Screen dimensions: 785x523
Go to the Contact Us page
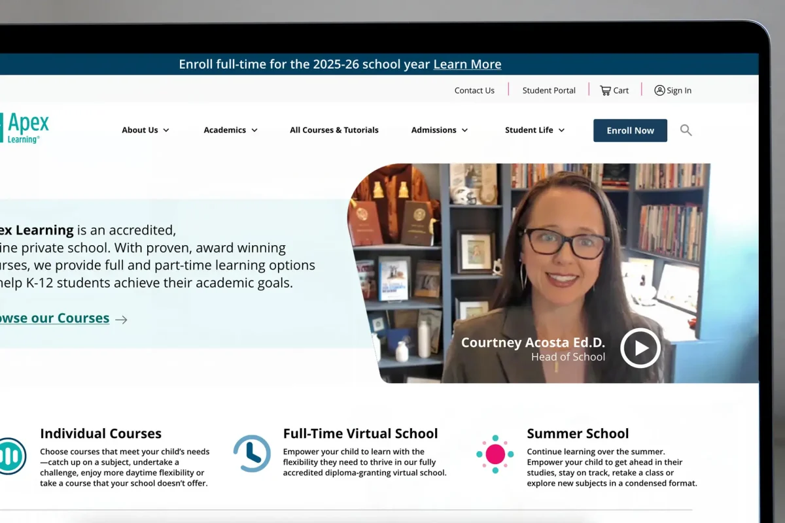pos(474,90)
